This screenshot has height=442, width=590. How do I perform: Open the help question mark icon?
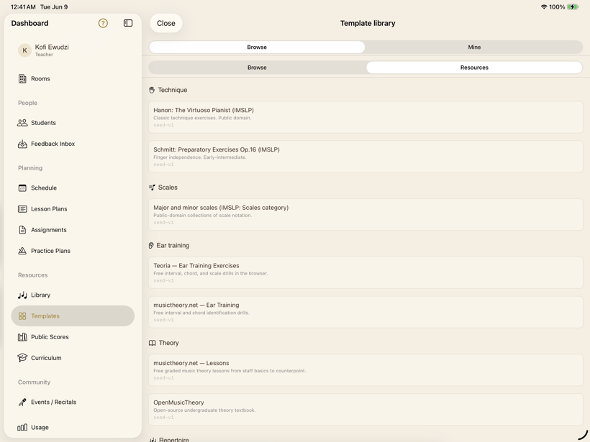(103, 23)
